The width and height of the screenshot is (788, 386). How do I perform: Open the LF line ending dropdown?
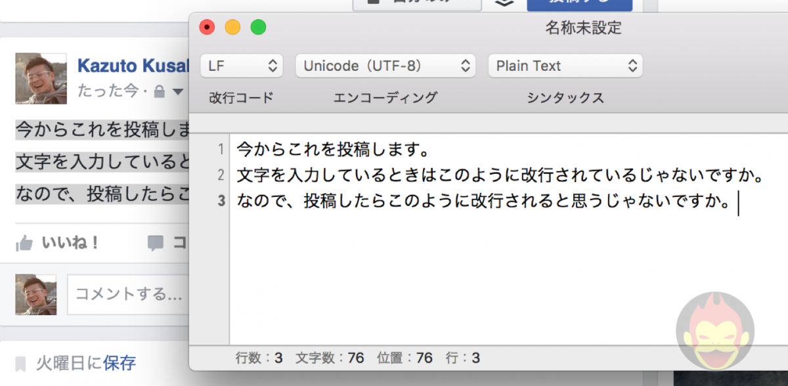click(241, 66)
